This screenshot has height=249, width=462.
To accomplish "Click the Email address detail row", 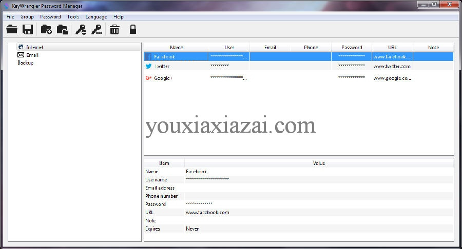I will point(298,188).
